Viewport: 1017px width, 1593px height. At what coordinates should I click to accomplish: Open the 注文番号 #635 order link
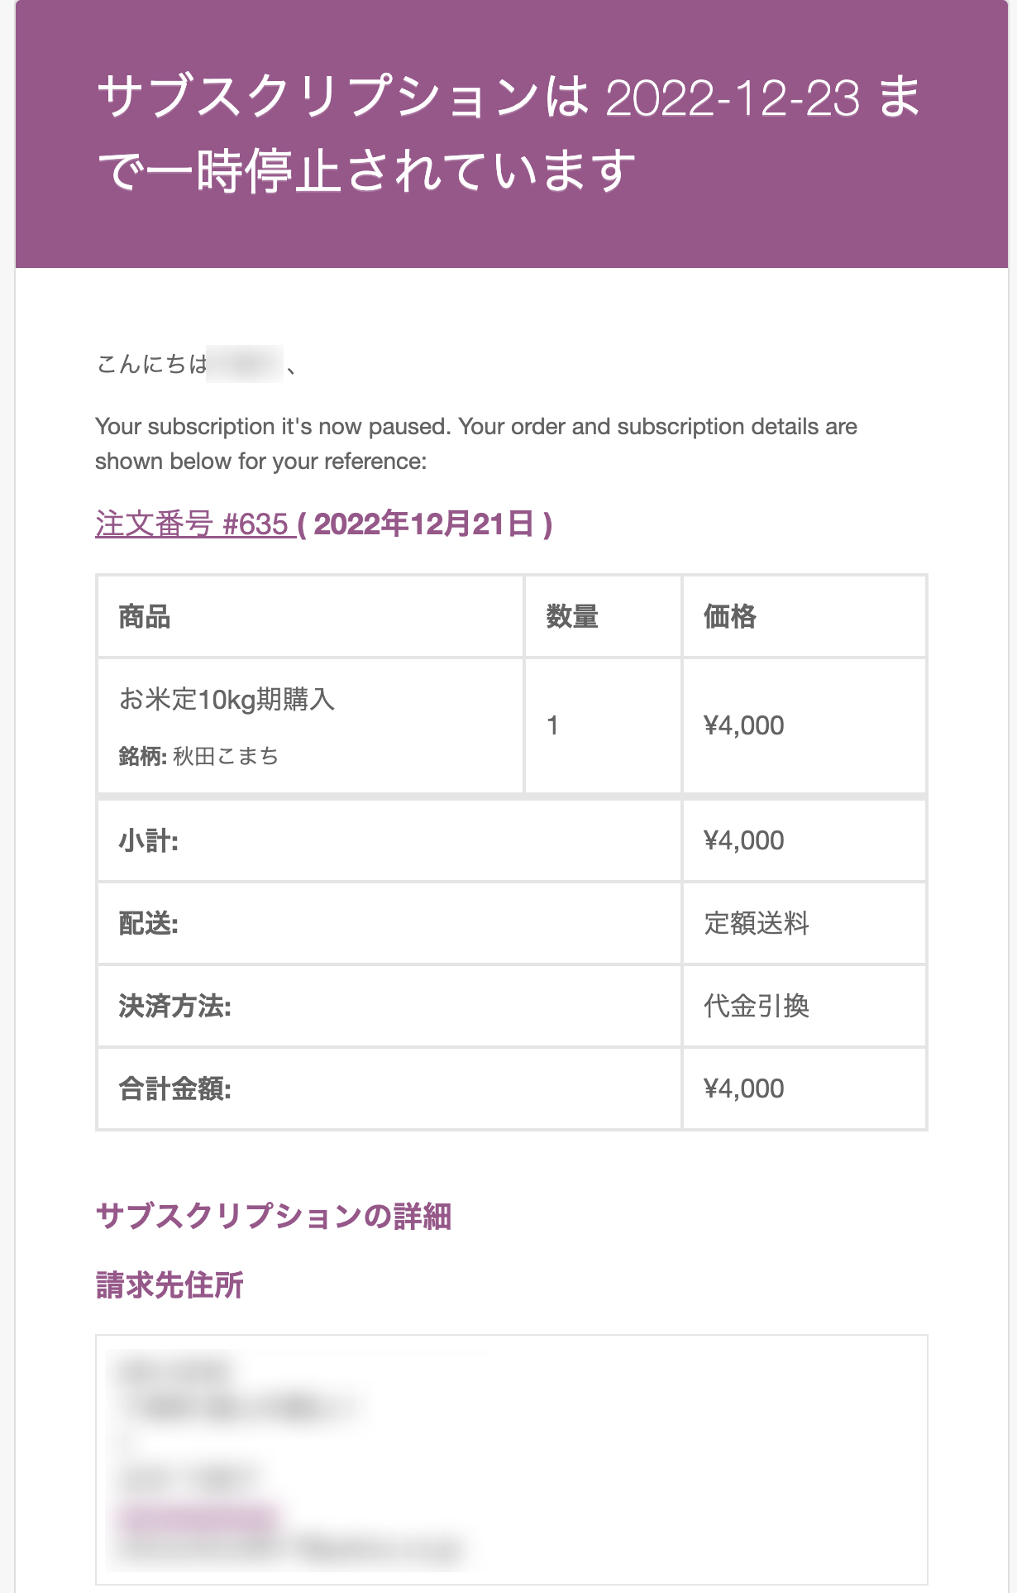click(195, 524)
